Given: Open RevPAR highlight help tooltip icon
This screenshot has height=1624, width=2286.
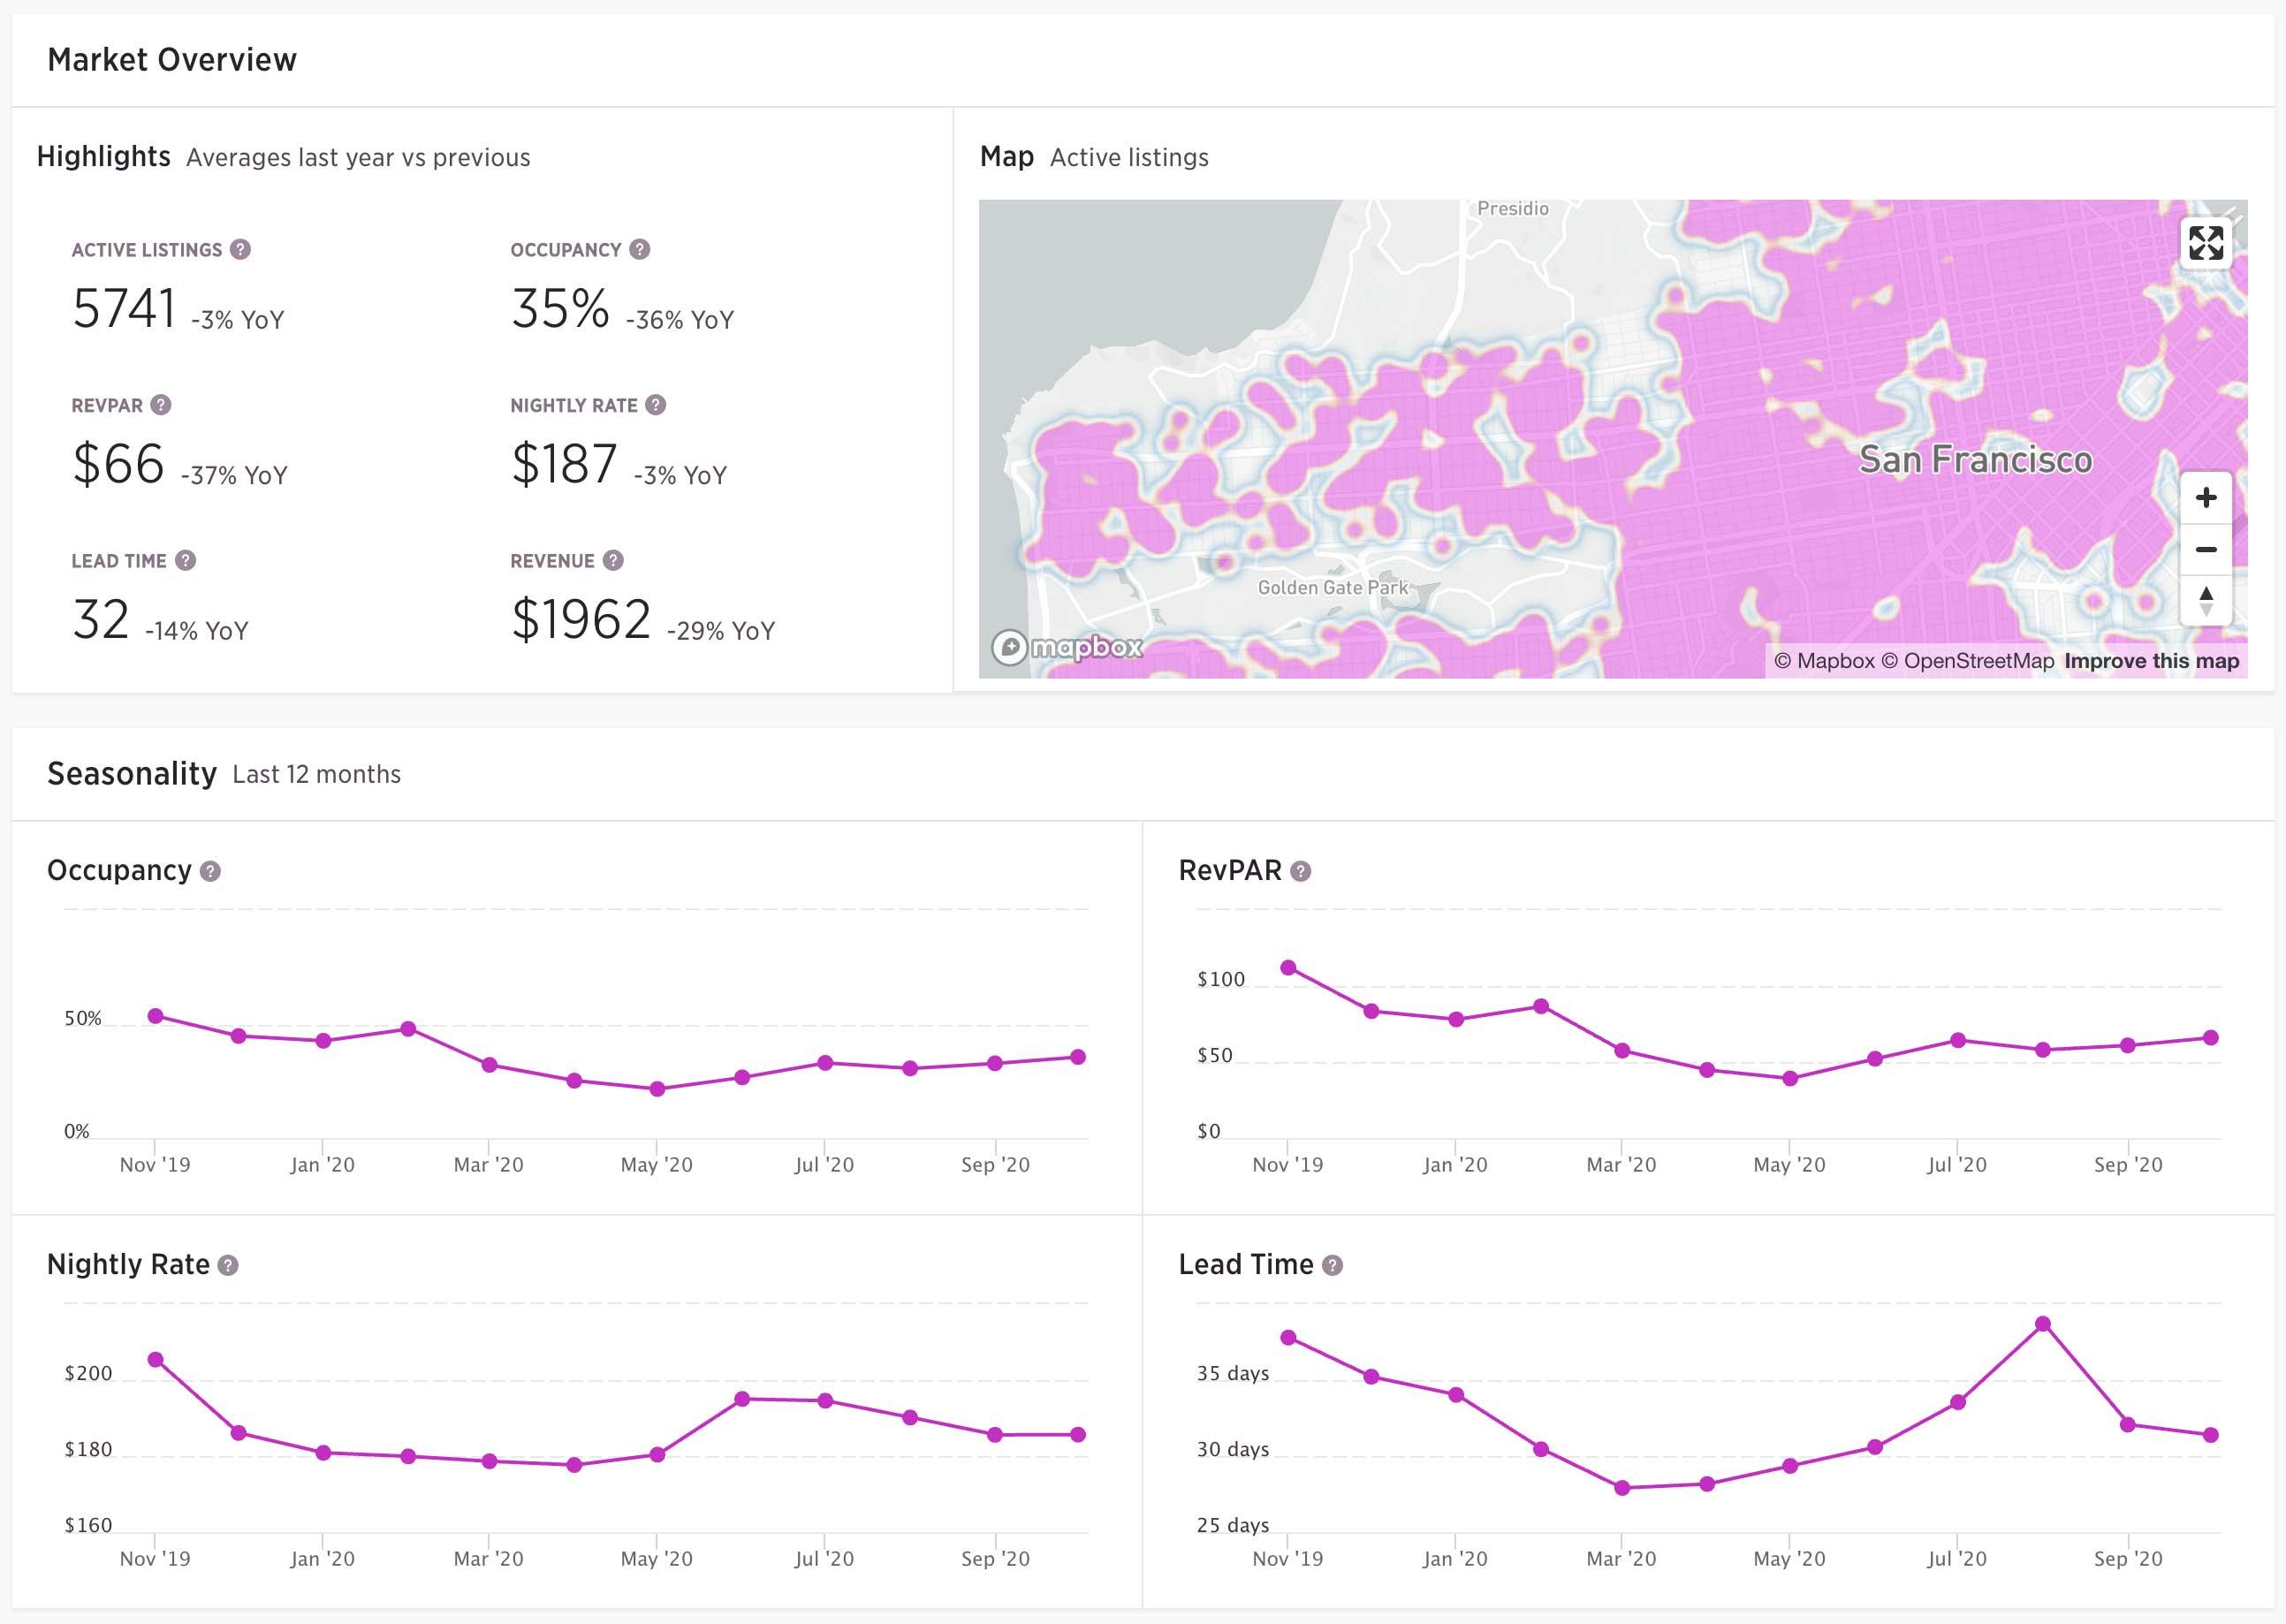Looking at the screenshot, I should (x=161, y=405).
